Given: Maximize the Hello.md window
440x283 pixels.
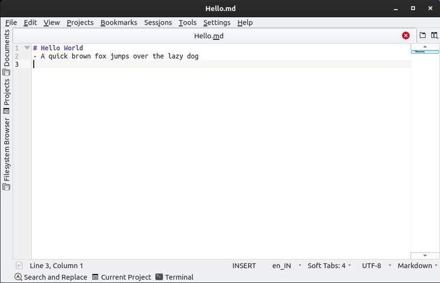Looking at the screenshot, I should (412, 9).
